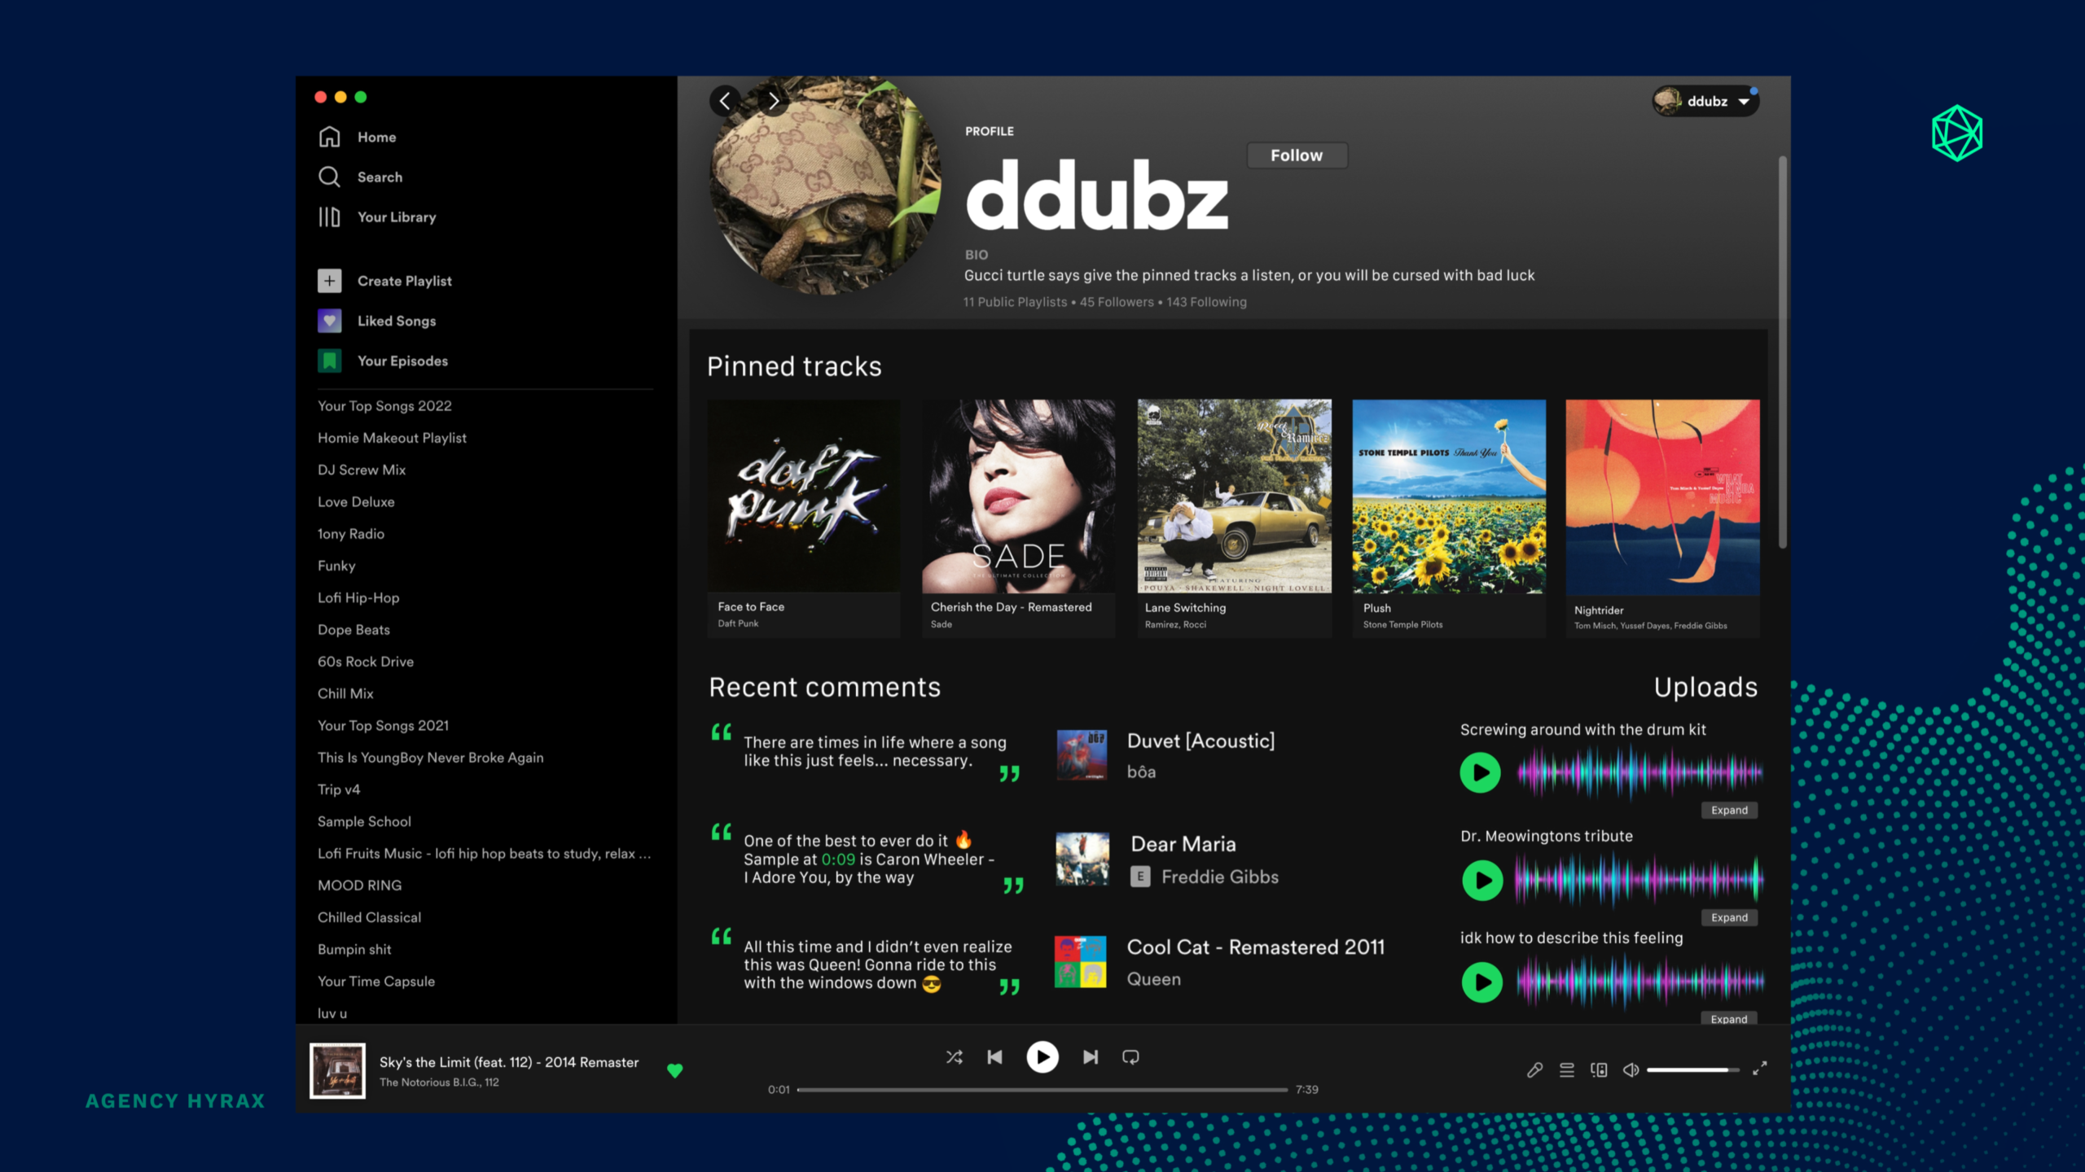The image size is (2085, 1172).
Task: Toggle repeat mode
Action: [1130, 1056]
